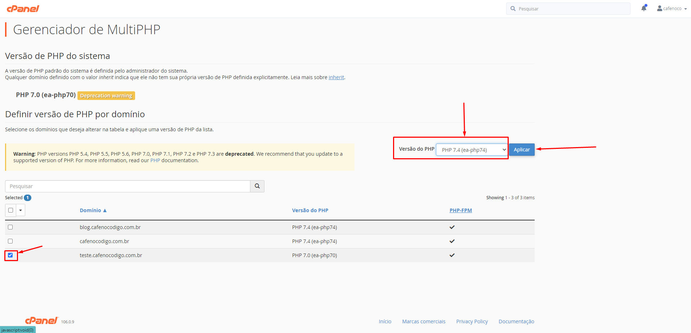Image resolution: width=691 pixels, height=333 pixels.
Task: Click PHP 7.0 (ea-php70) in teste row
Action: 315,255
